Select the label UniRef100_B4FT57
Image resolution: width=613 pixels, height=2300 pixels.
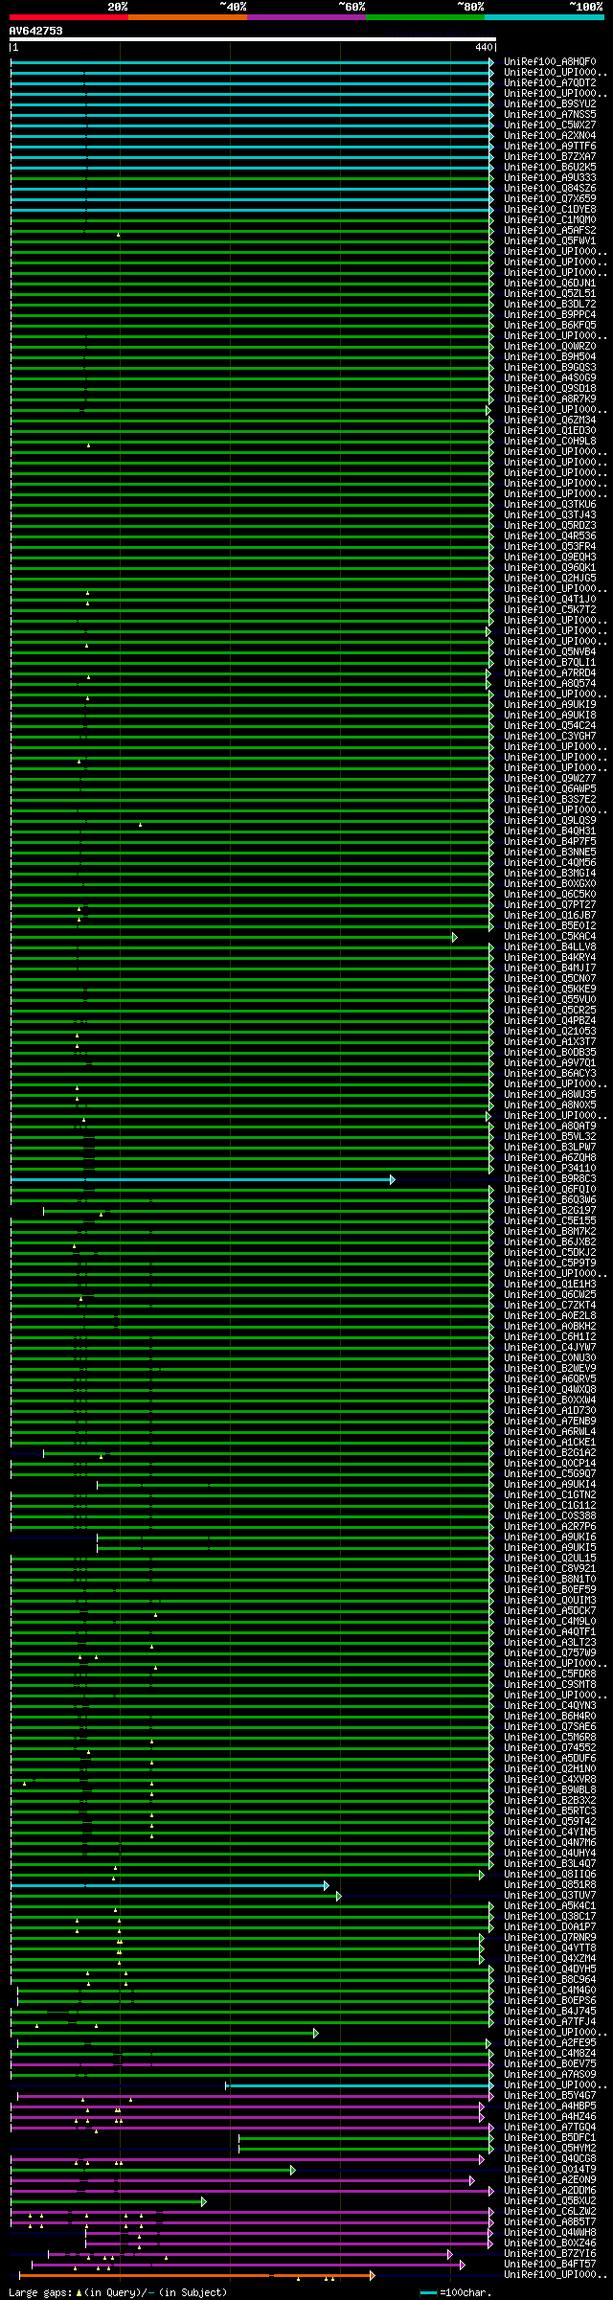(x=550, y=2264)
